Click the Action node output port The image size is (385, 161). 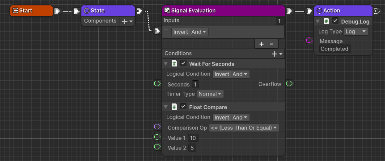coord(377,11)
